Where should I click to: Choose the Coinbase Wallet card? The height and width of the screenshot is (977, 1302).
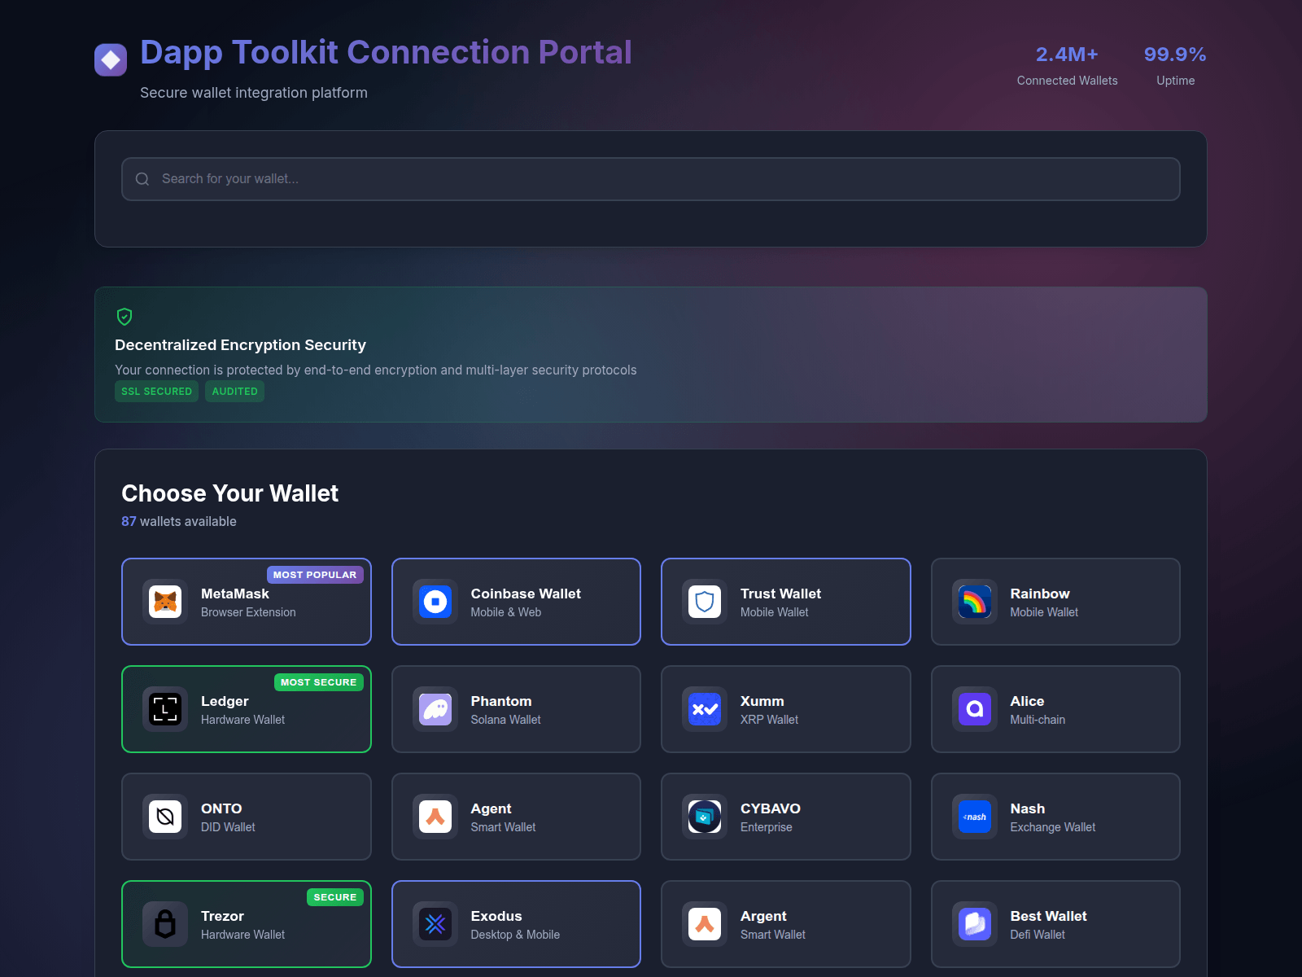(516, 602)
